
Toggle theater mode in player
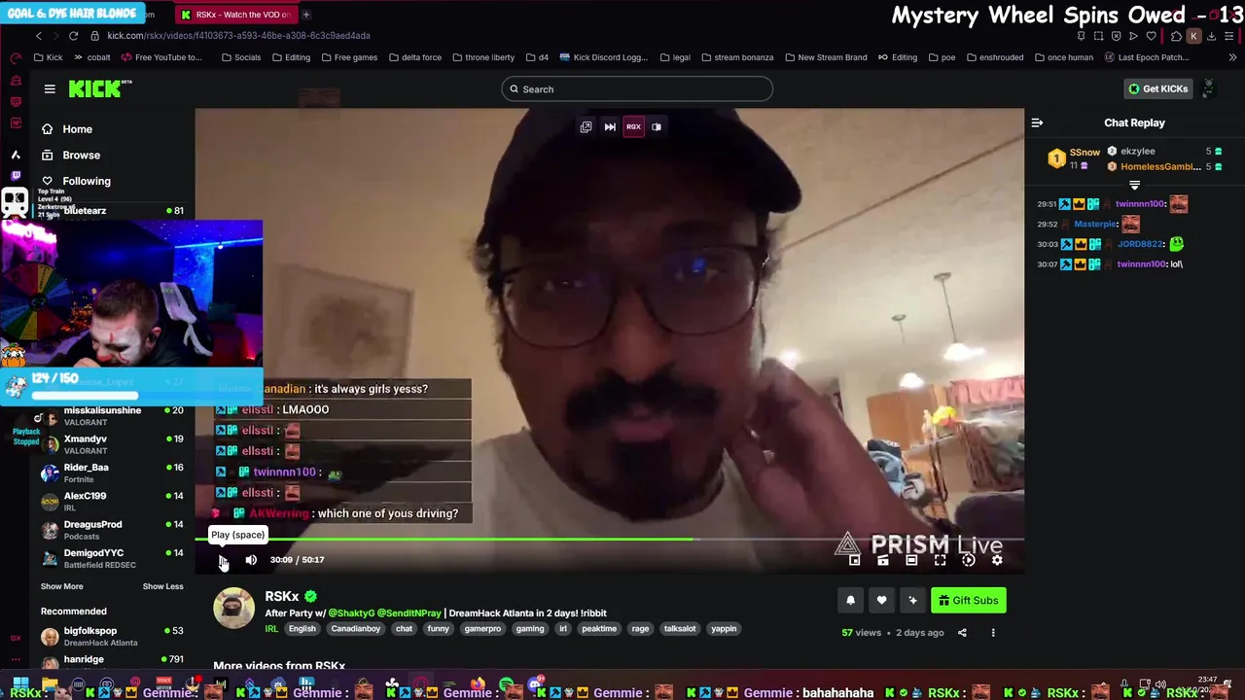point(911,560)
